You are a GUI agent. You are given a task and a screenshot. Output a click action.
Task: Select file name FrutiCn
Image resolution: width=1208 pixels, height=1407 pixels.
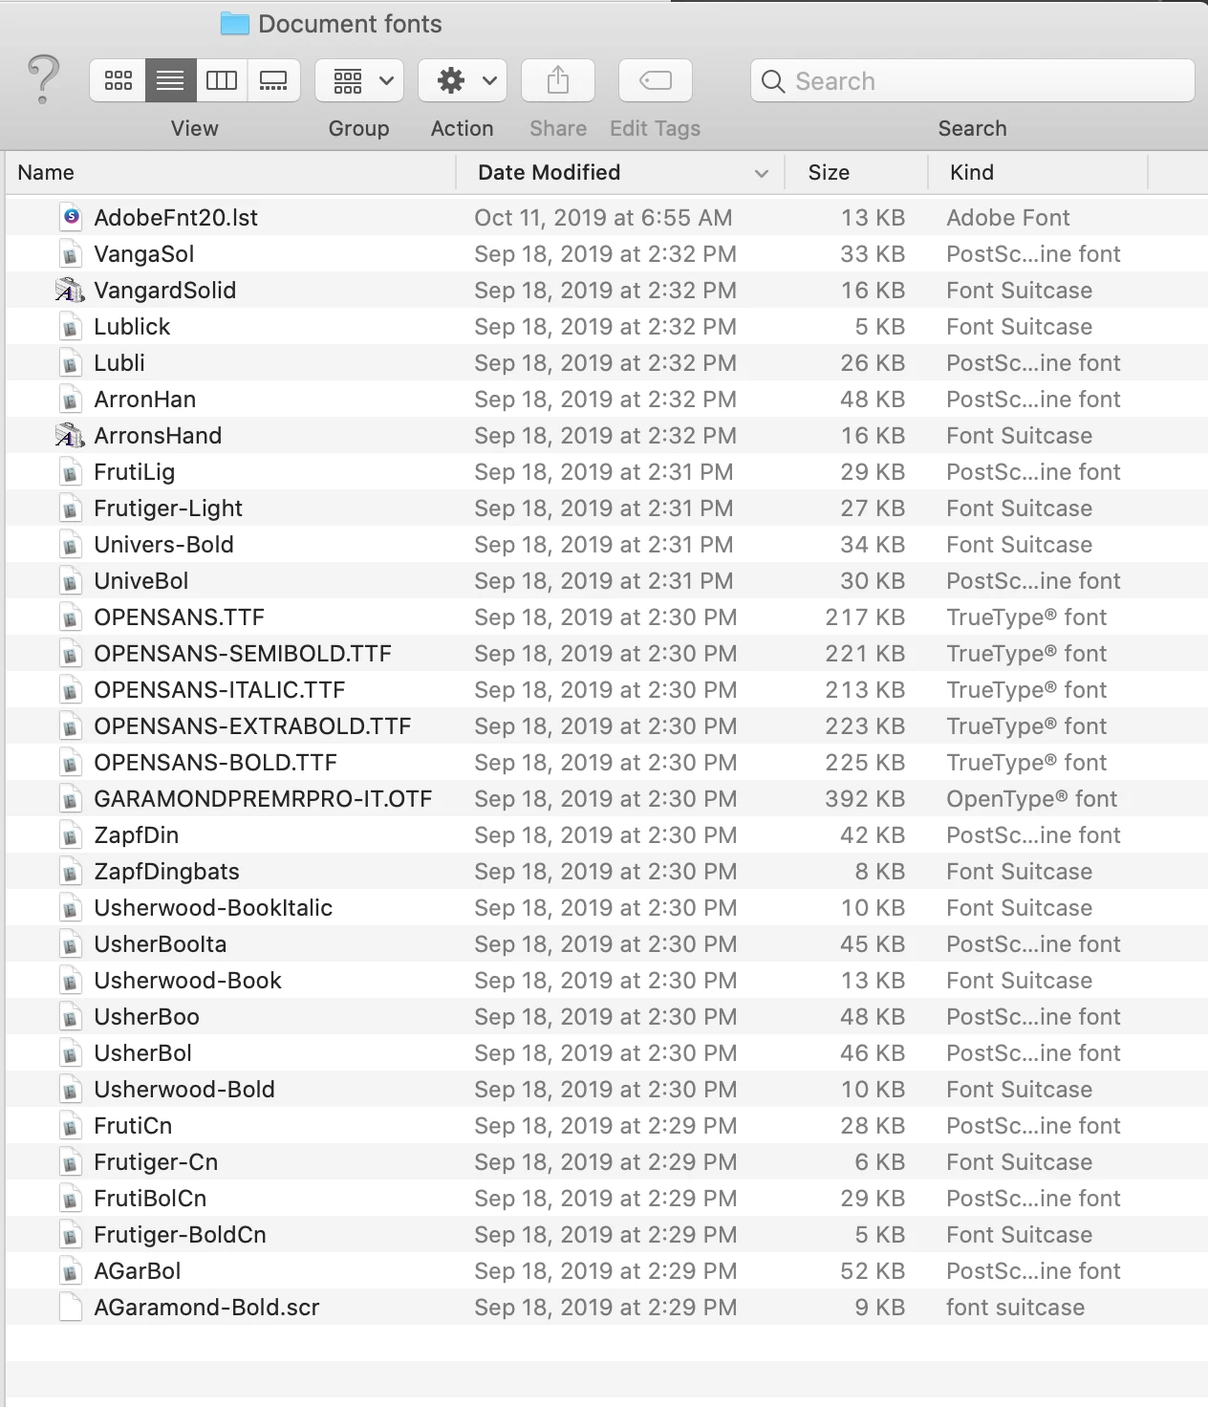(x=133, y=1125)
